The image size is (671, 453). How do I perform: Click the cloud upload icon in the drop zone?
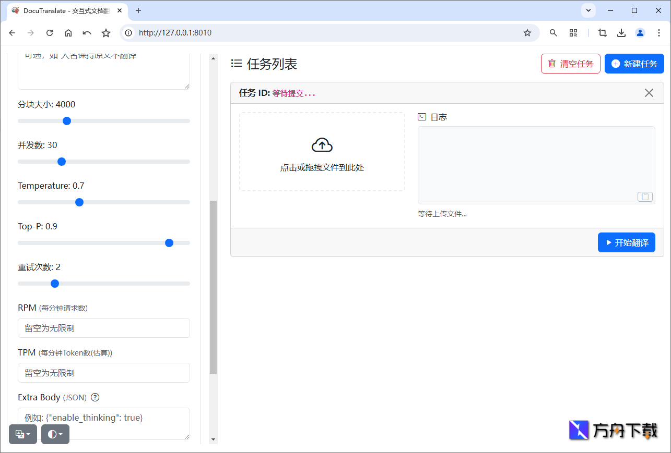point(322,144)
